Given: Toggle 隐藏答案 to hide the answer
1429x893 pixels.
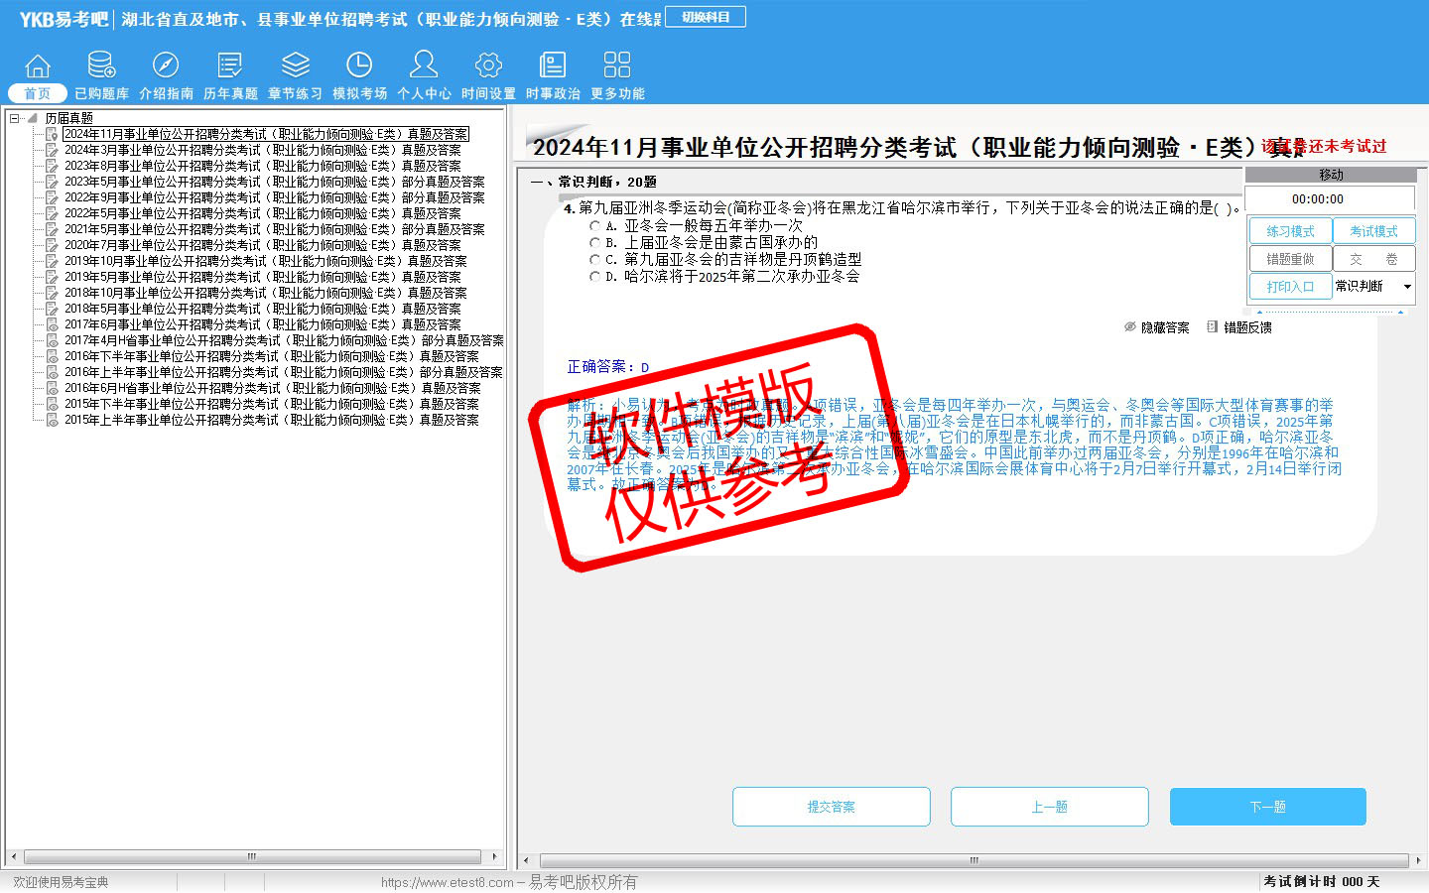Looking at the screenshot, I should click(x=1156, y=327).
